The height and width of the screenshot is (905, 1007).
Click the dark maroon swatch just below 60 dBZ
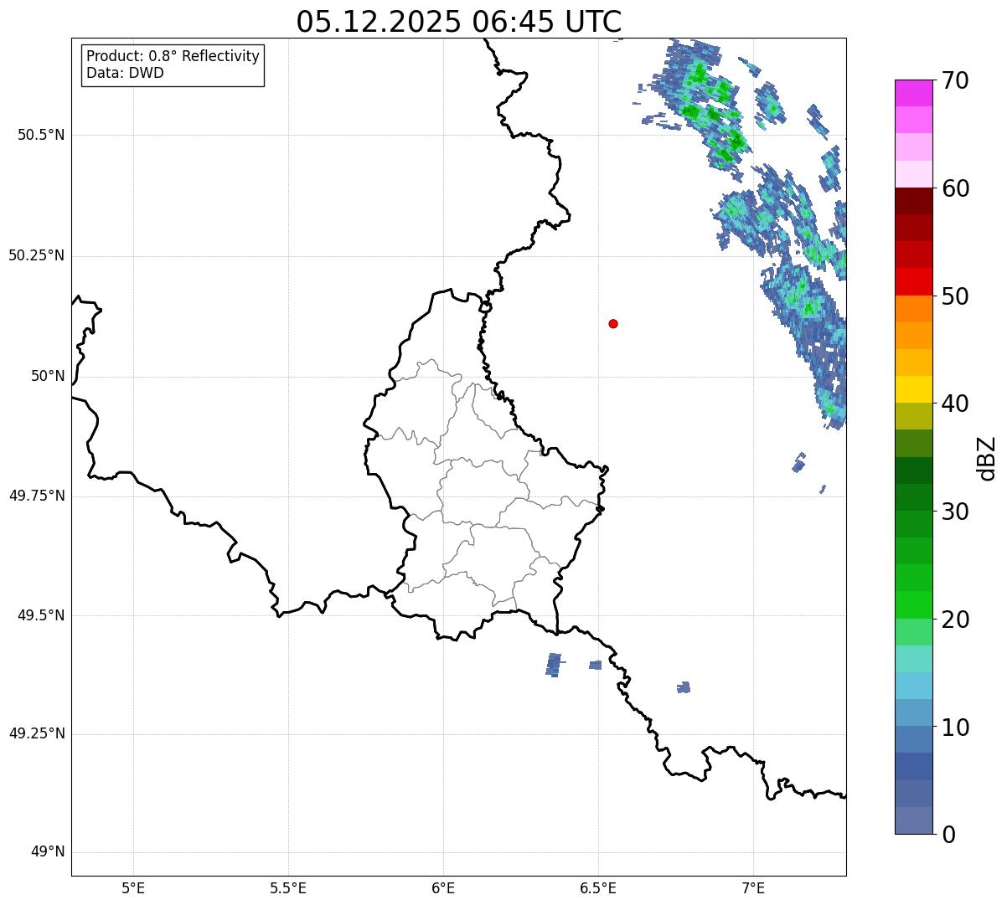914,201
